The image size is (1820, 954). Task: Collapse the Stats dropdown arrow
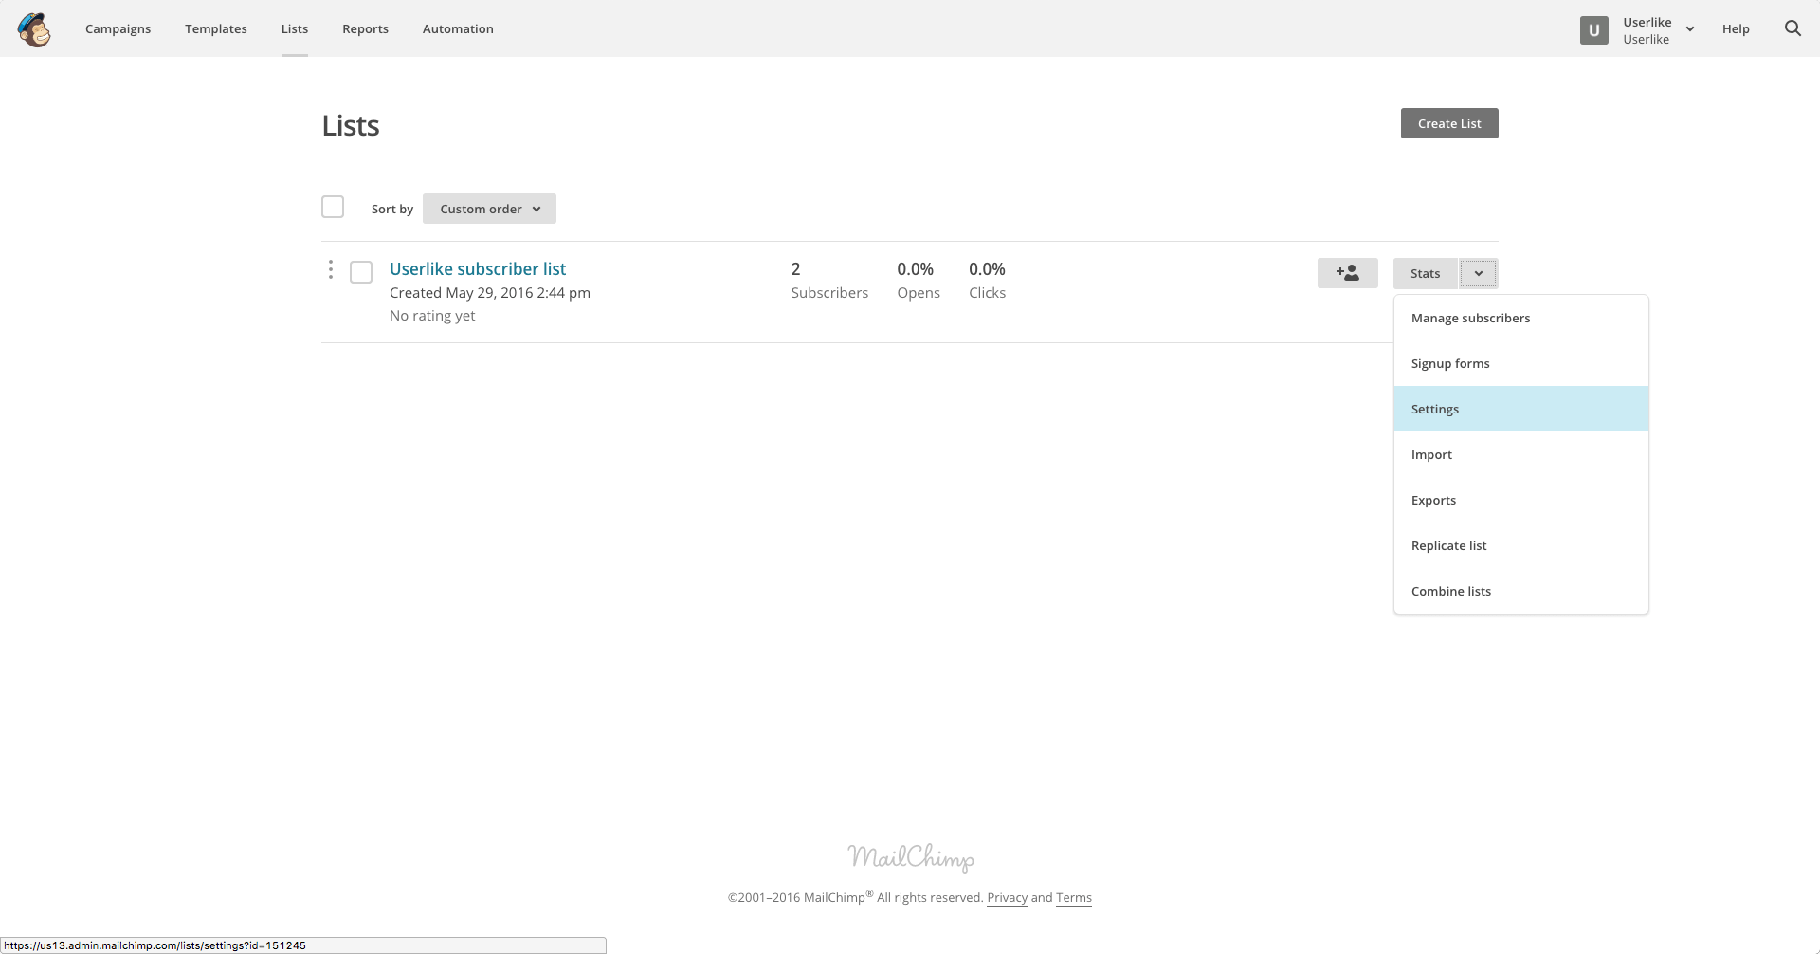[1478, 273]
